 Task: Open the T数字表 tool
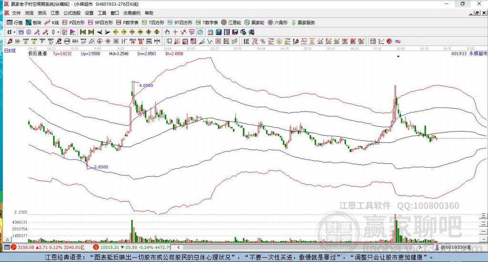[207, 22]
